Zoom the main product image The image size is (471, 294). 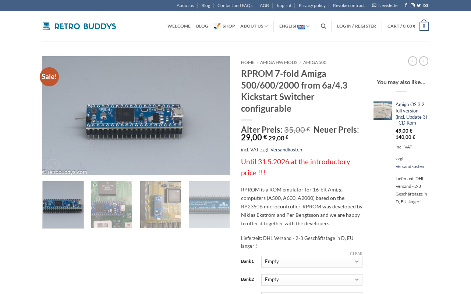[53, 165]
